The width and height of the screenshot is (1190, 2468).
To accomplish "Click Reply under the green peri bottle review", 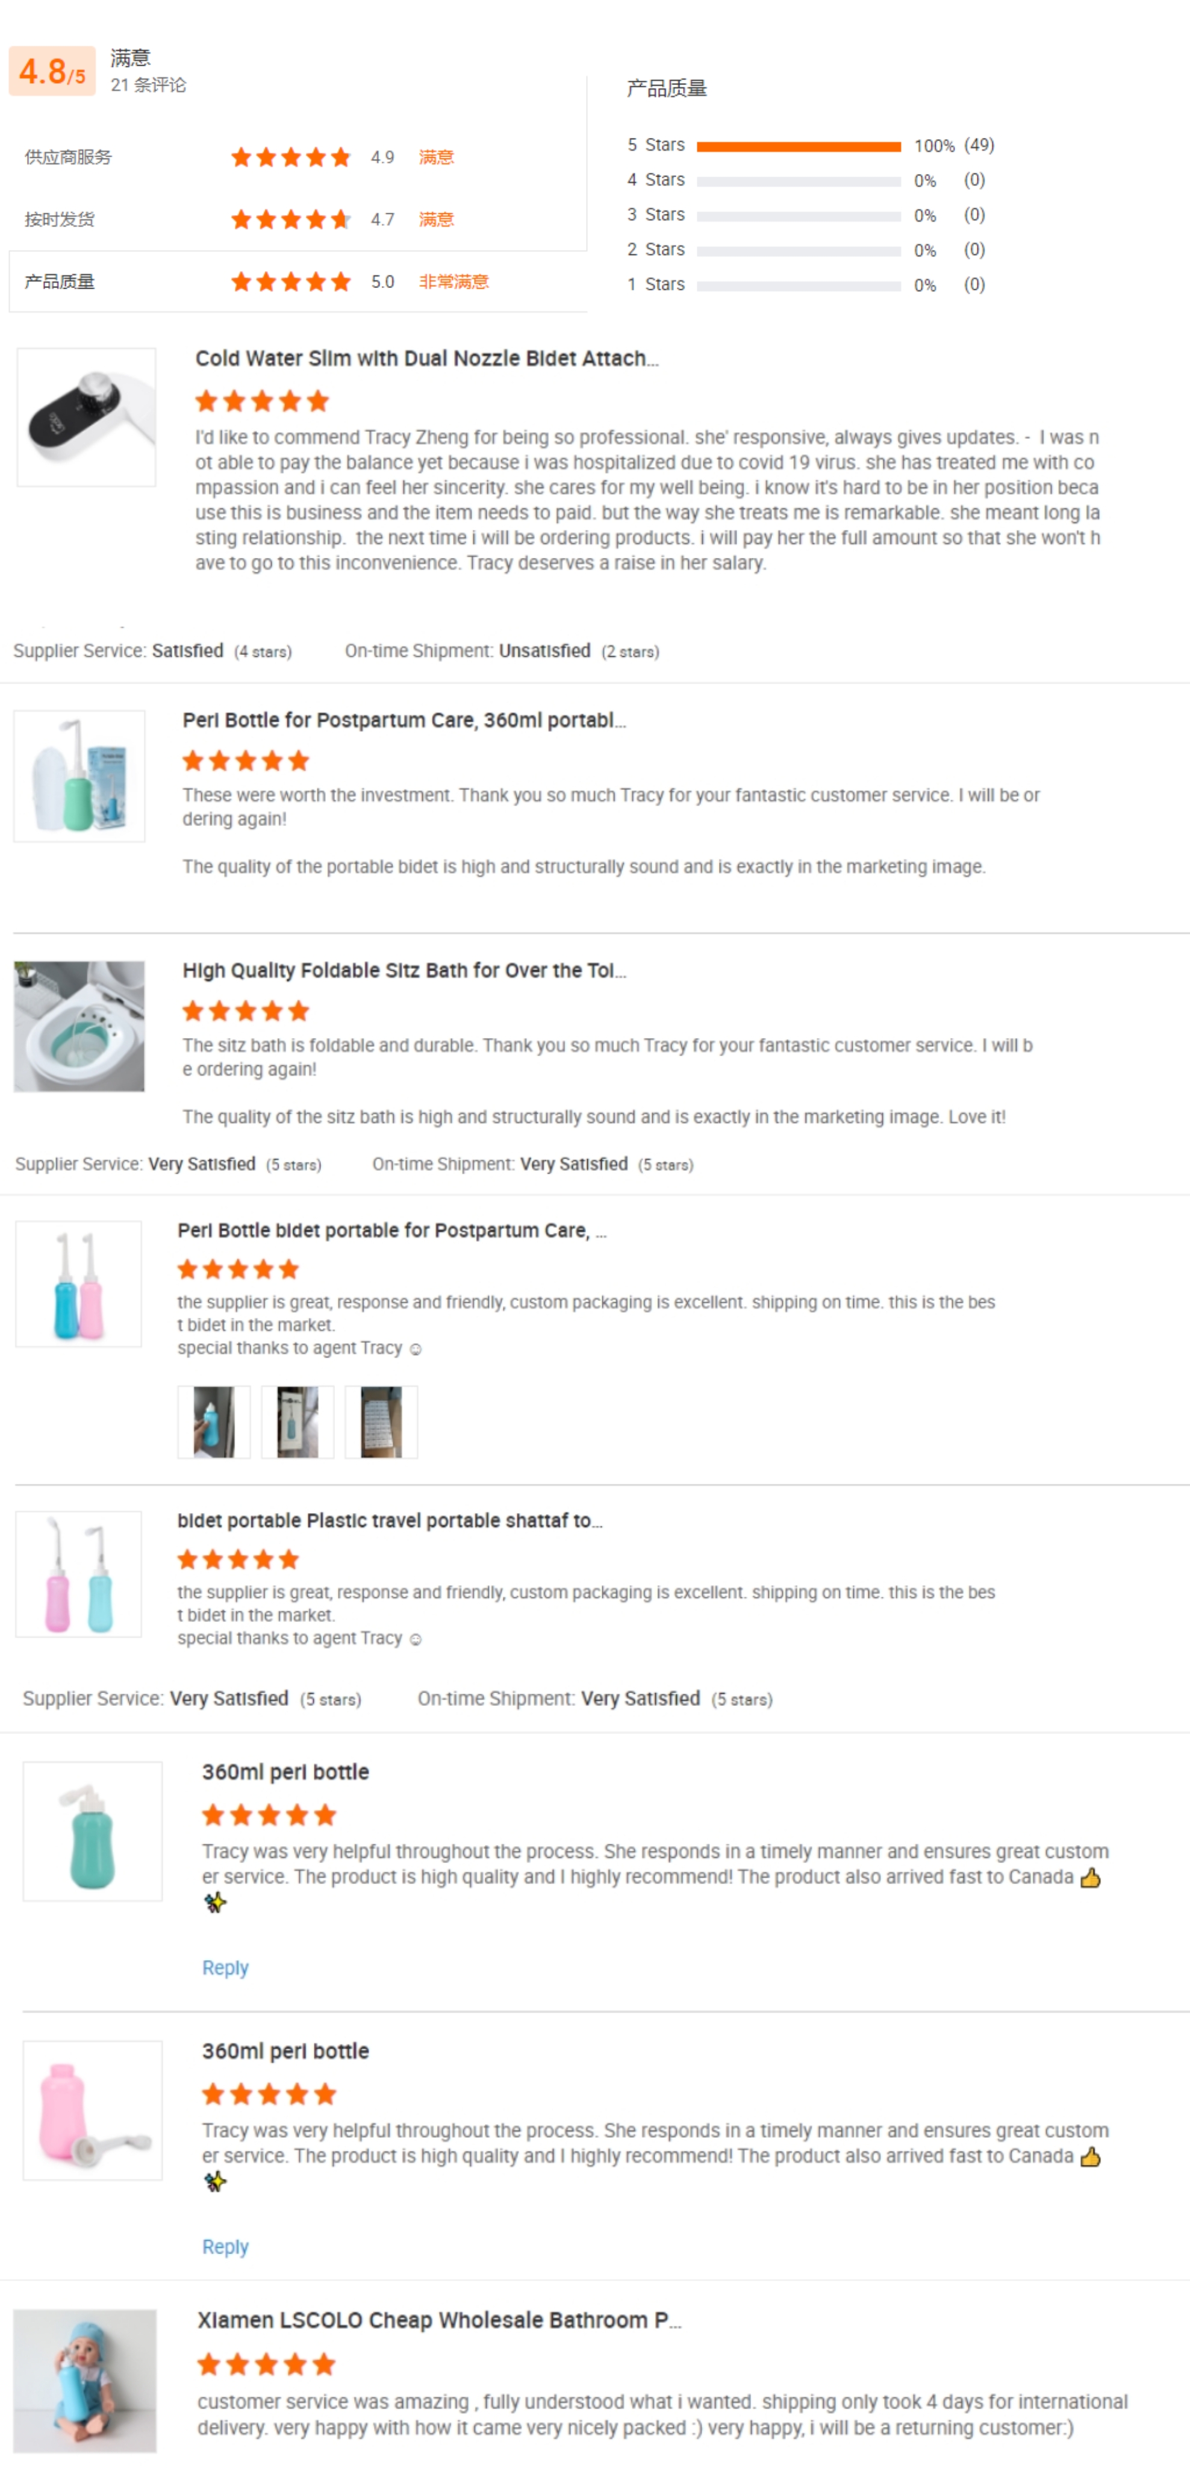I will pos(225,1968).
